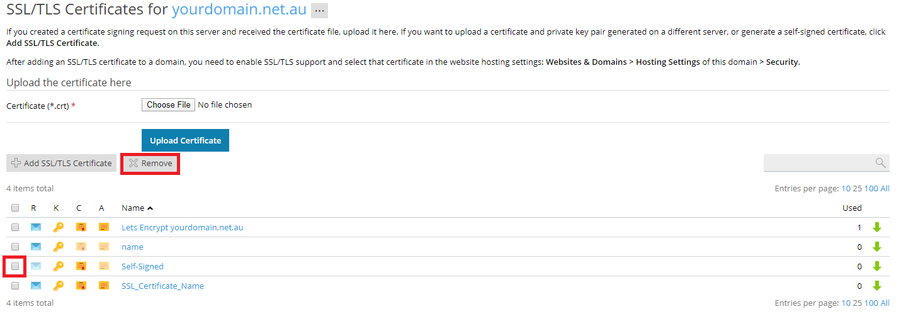Viewport: 901px width, 314px height.
Task: Click green download arrow for Self-Signed
Action: point(876,266)
